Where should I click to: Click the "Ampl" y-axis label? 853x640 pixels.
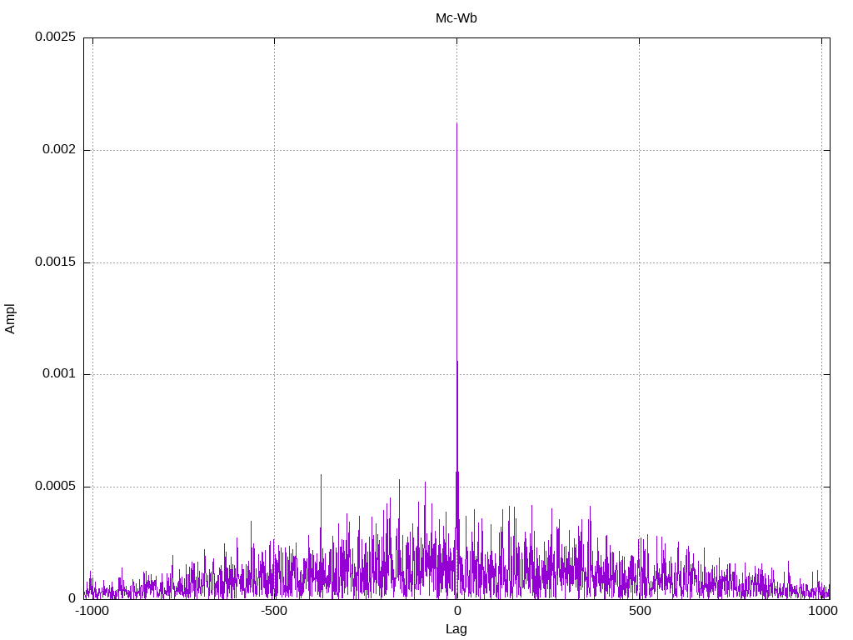click(10, 318)
